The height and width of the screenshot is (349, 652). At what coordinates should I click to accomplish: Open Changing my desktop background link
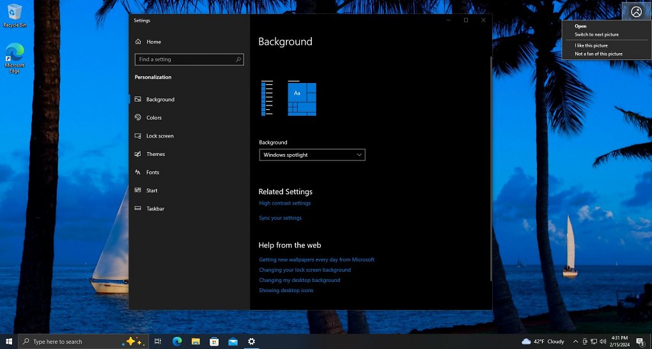[299, 280]
